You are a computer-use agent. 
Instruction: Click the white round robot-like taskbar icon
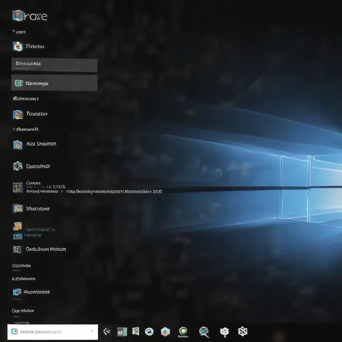(x=224, y=332)
